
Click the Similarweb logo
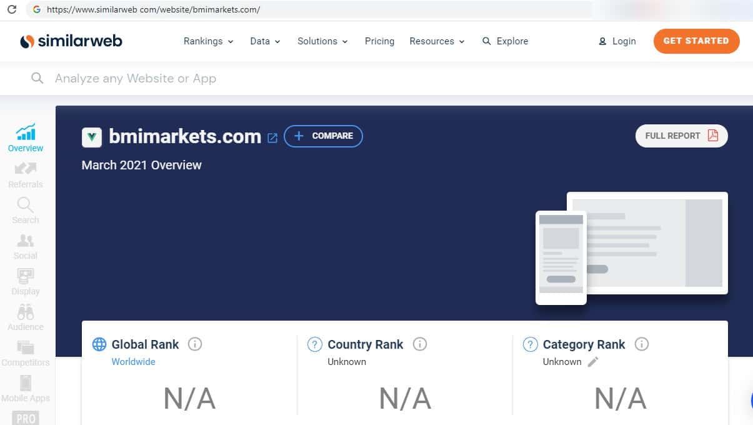71,41
